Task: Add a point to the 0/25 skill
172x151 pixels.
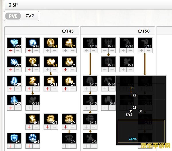Action: point(11,108)
